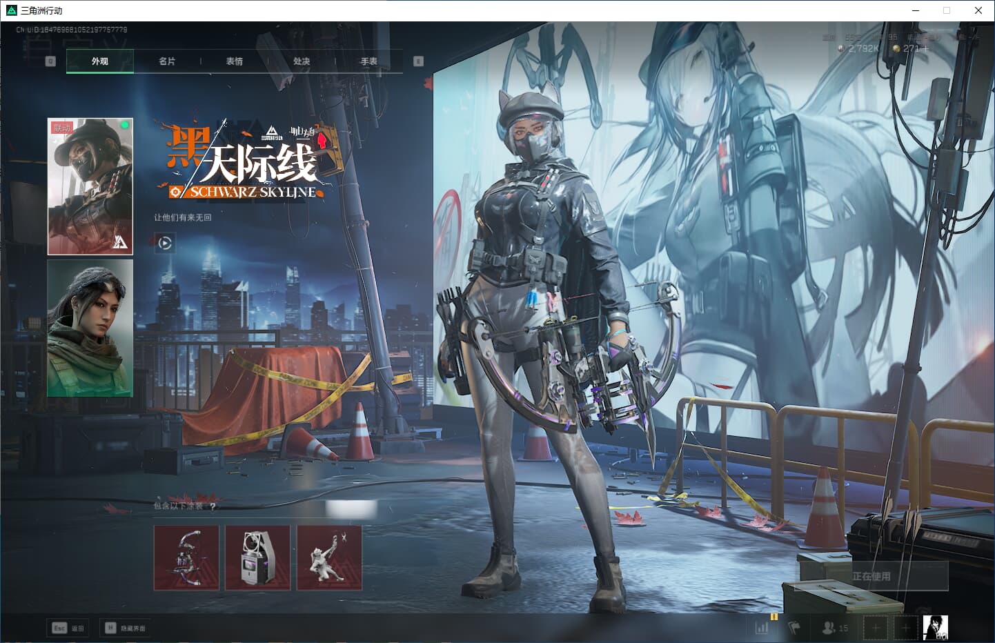Image resolution: width=995 pixels, height=643 pixels.
Task: Select the 外观 appearance tab
Action: 100,61
